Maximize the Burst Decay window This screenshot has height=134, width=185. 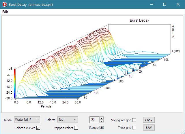click(165, 5)
